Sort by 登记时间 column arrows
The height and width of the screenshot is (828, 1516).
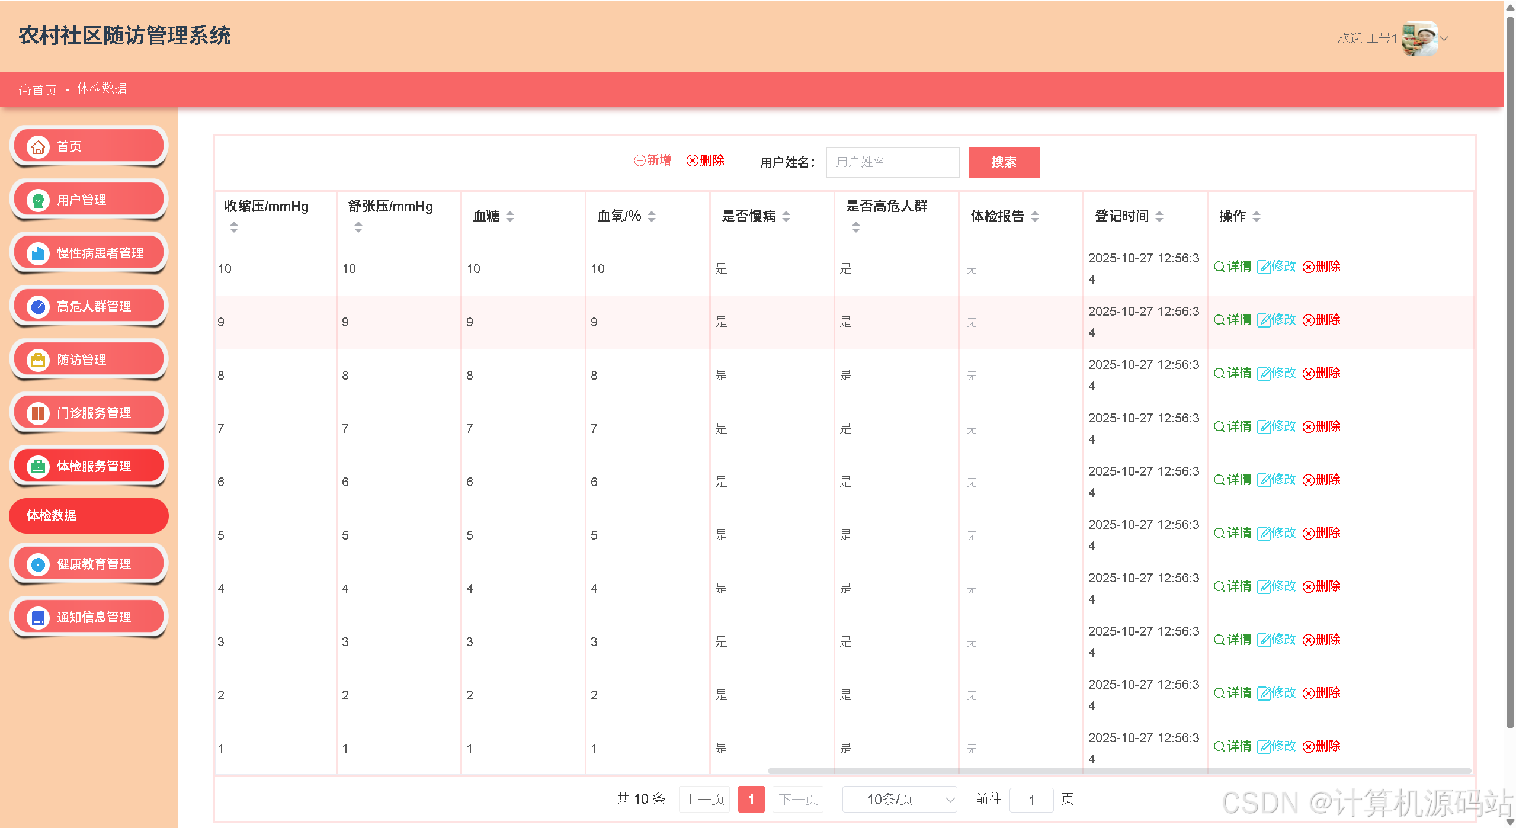tap(1159, 216)
